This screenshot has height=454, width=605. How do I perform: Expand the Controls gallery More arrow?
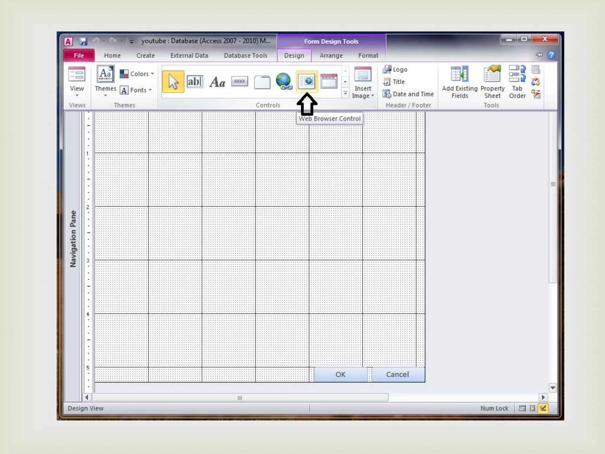click(x=345, y=93)
